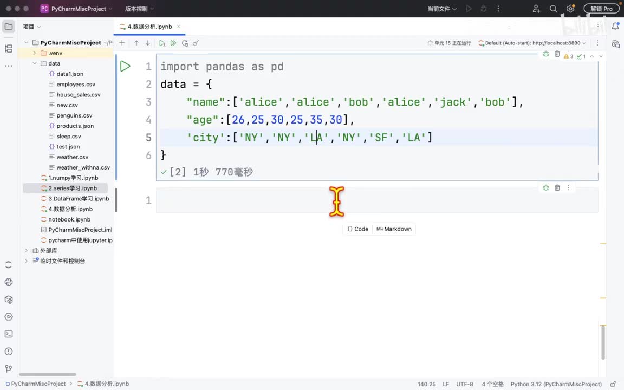Select 2.series学习.ipynb in tree
624x390 pixels.
tap(73, 188)
